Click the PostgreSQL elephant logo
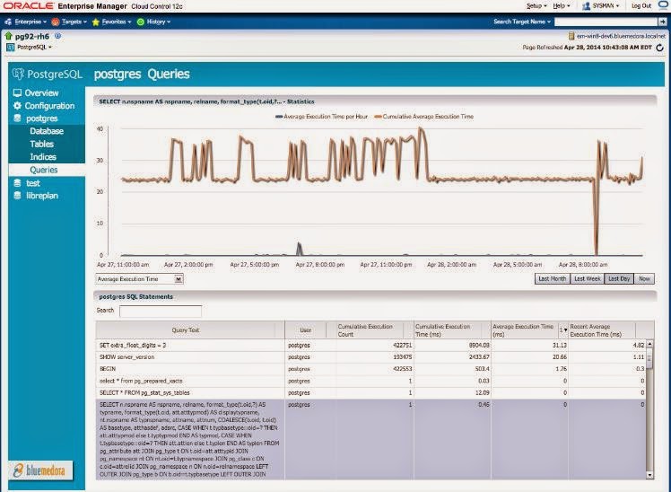 point(19,74)
